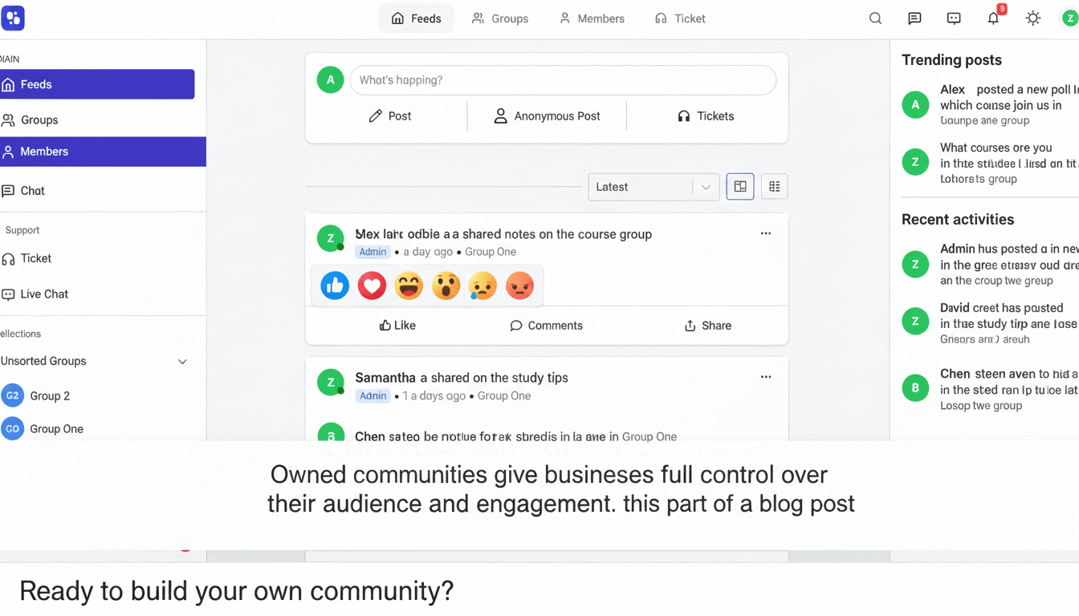Select Feeds in the left sidebar
This screenshot has height=616, width=1079.
(x=97, y=84)
